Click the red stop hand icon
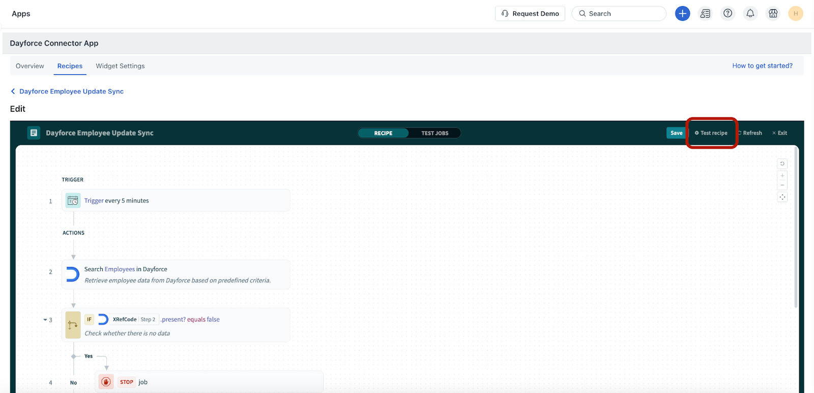Screen dimensions: 814x393 (x=106, y=382)
